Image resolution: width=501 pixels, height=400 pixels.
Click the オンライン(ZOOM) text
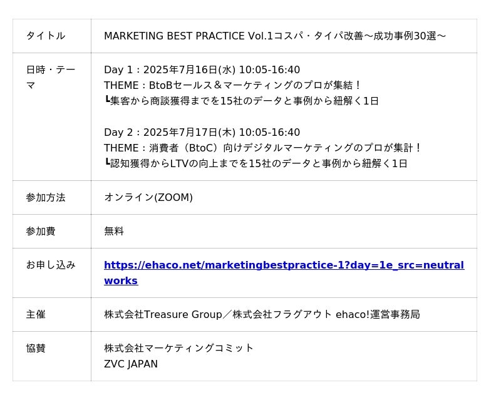(x=148, y=198)
